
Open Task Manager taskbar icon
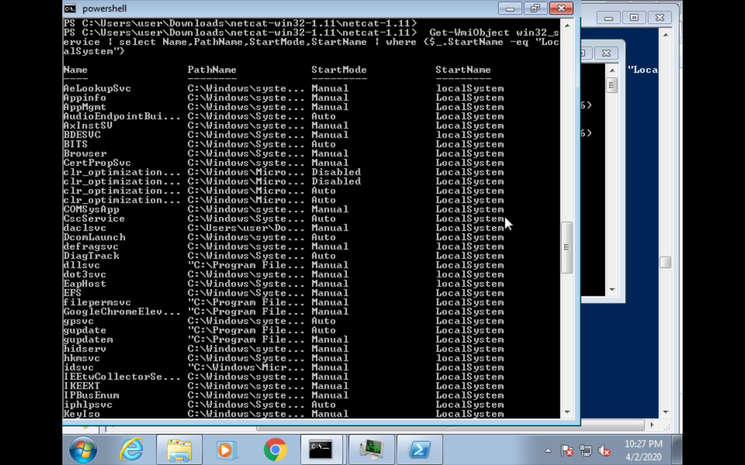(x=372, y=450)
